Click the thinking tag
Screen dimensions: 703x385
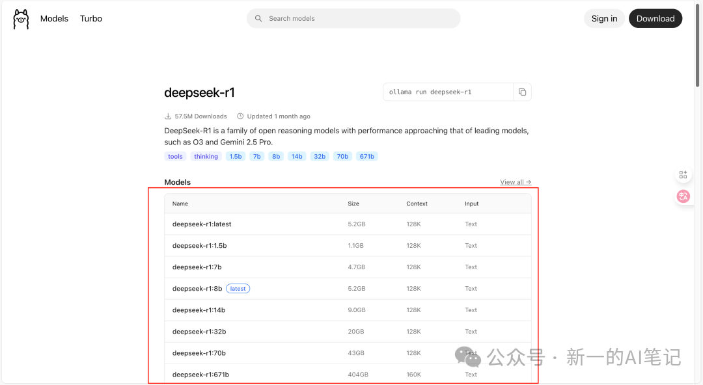(206, 157)
